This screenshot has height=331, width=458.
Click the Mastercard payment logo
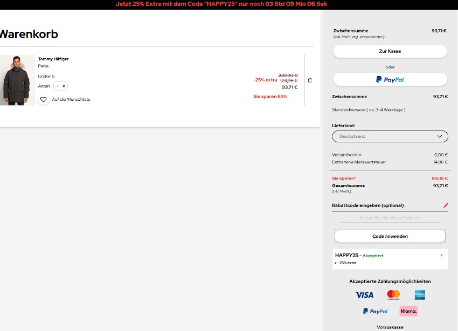coord(393,295)
